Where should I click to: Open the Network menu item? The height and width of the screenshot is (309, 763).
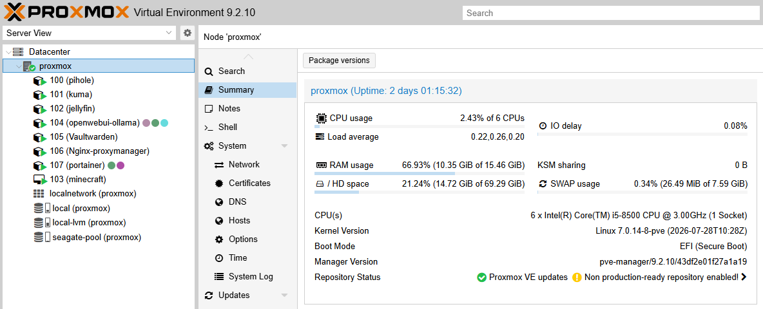coord(247,165)
